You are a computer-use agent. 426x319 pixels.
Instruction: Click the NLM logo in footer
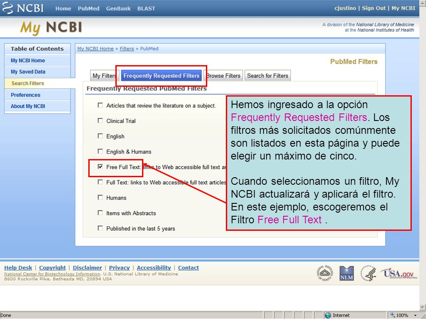tap(347, 273)
